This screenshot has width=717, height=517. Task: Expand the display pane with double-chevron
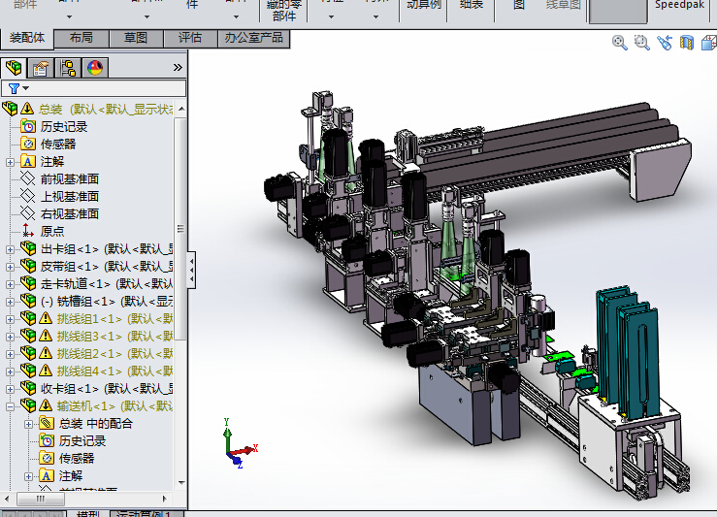pyautogui.click(x=178, y=68)
